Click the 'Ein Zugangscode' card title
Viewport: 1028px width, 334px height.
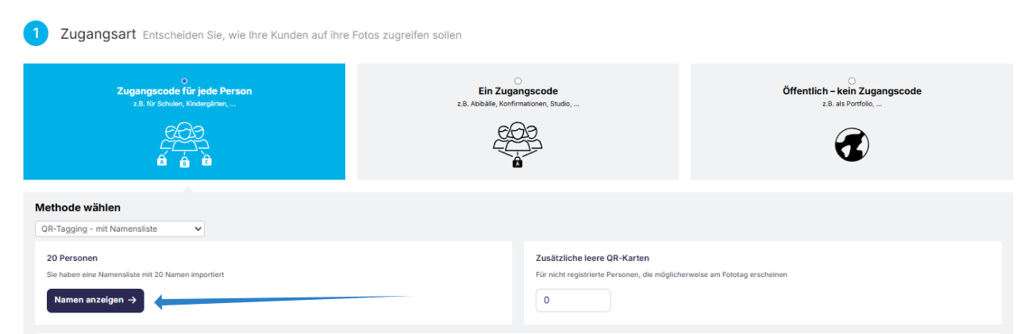point(518,91)
